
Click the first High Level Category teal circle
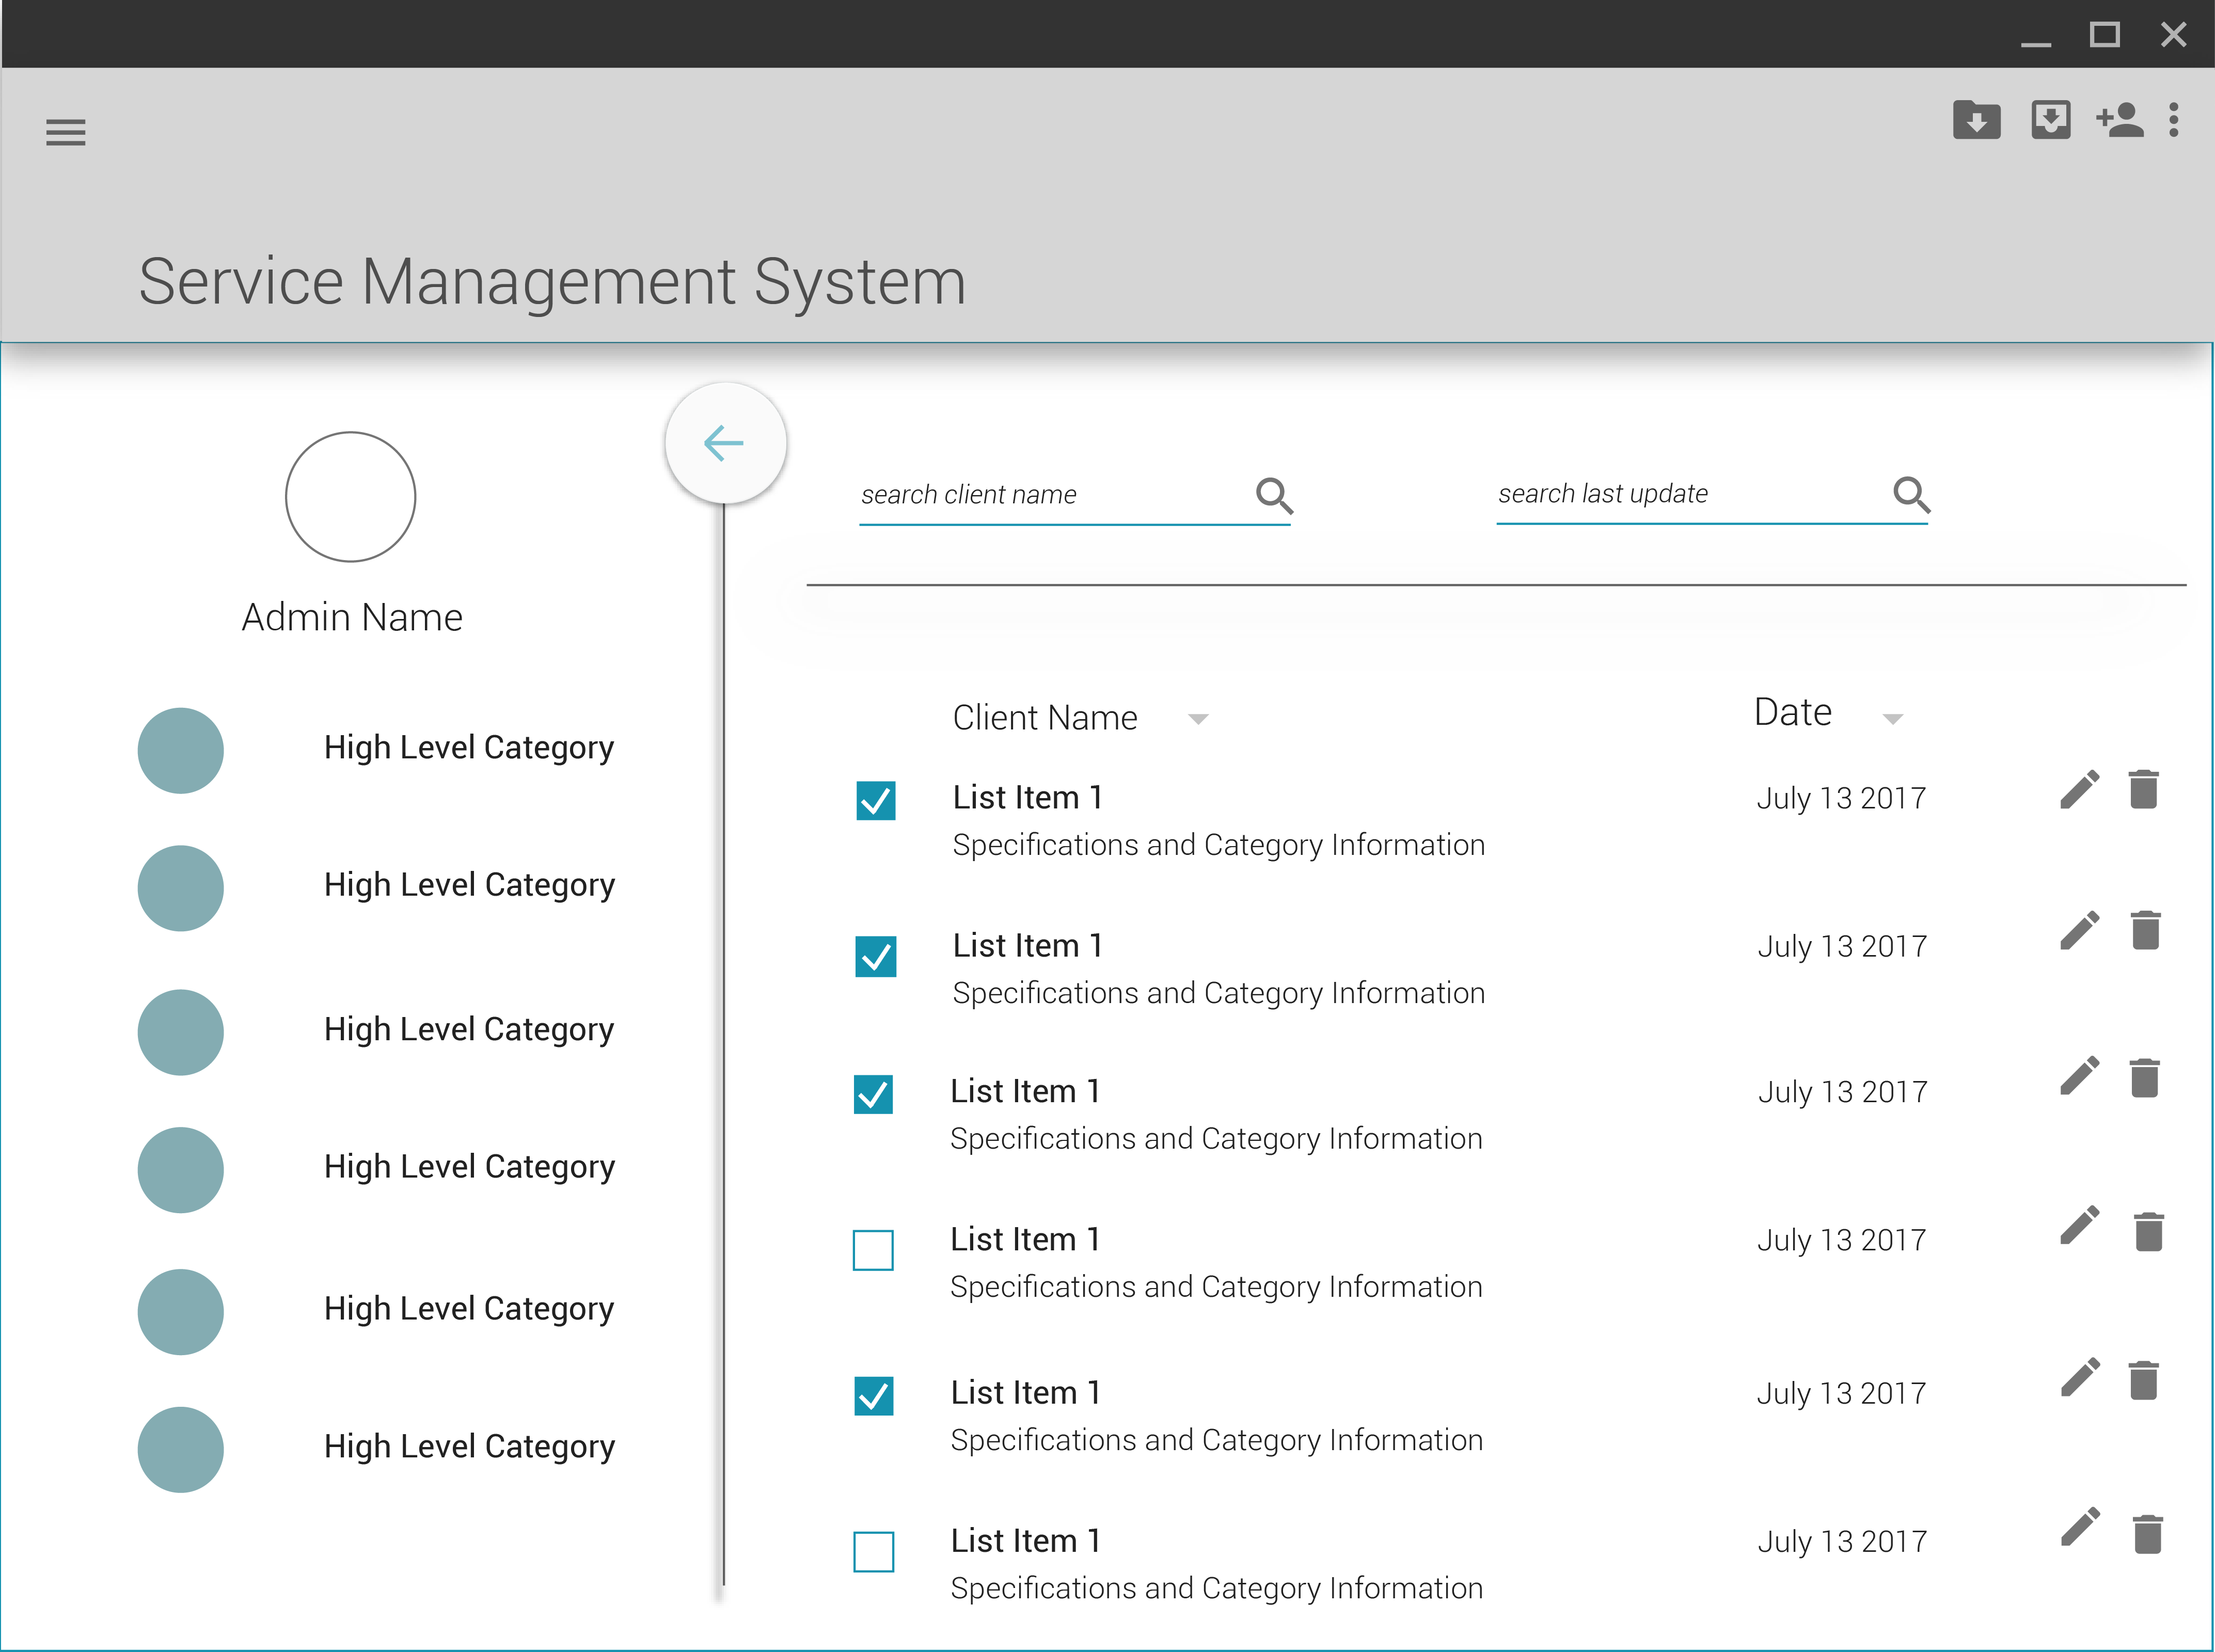point(181,751)
